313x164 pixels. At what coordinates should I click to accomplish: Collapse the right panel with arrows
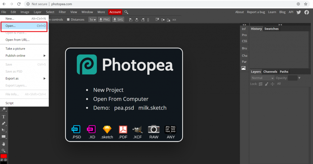(280, 25)
